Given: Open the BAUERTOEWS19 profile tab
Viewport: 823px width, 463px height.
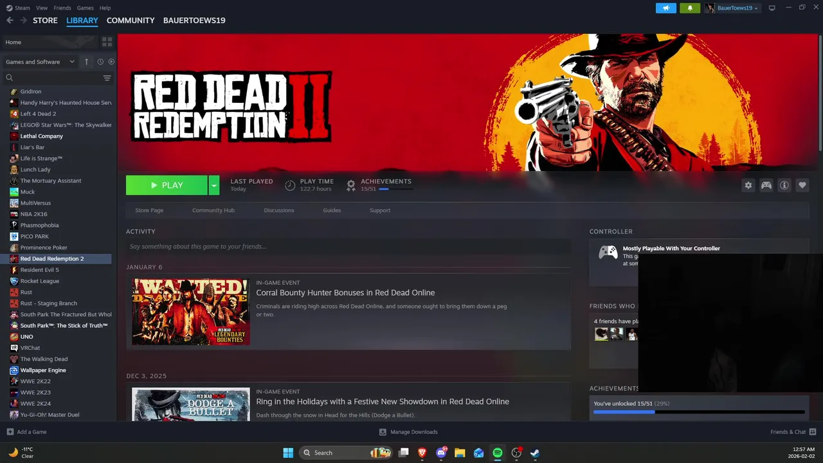Looking at the screenshot, I should pyautogui.click(x=194, y=21).
